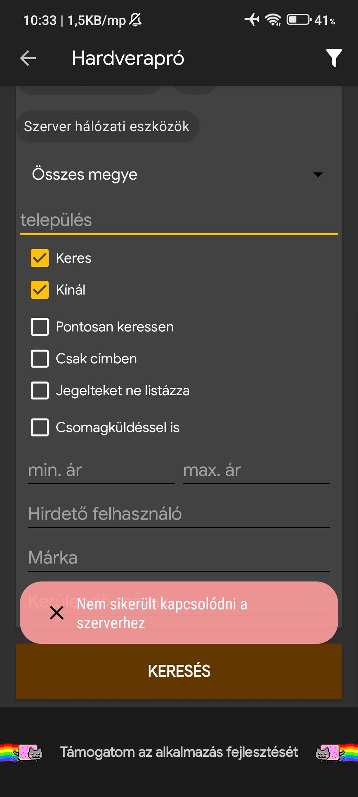Dismiss the server connection error toast
Screen dimensions: 358x797
pos(57,613)
